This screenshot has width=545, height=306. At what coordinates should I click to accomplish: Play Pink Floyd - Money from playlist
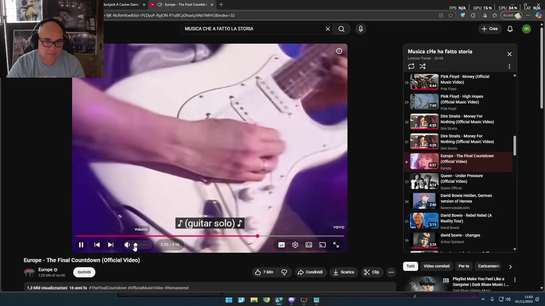click(458, 82)
